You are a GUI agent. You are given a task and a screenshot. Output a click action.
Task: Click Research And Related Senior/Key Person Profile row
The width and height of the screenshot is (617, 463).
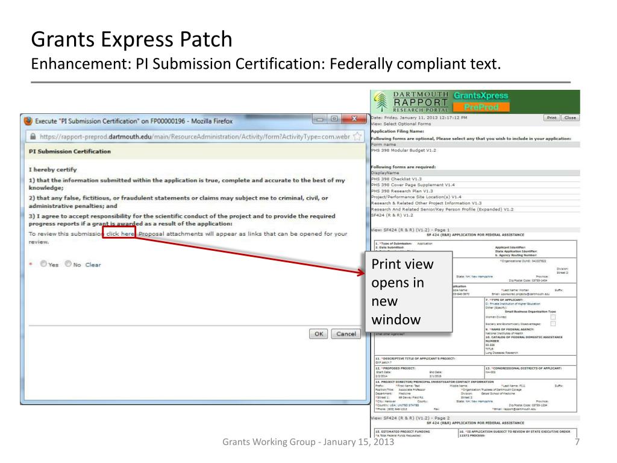(x=475, y=209)
